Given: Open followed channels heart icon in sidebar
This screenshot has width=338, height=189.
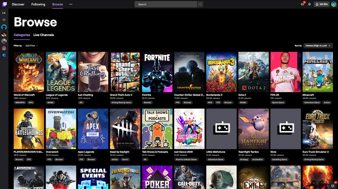Looking at the screenshot, I should tap(4, 20).
